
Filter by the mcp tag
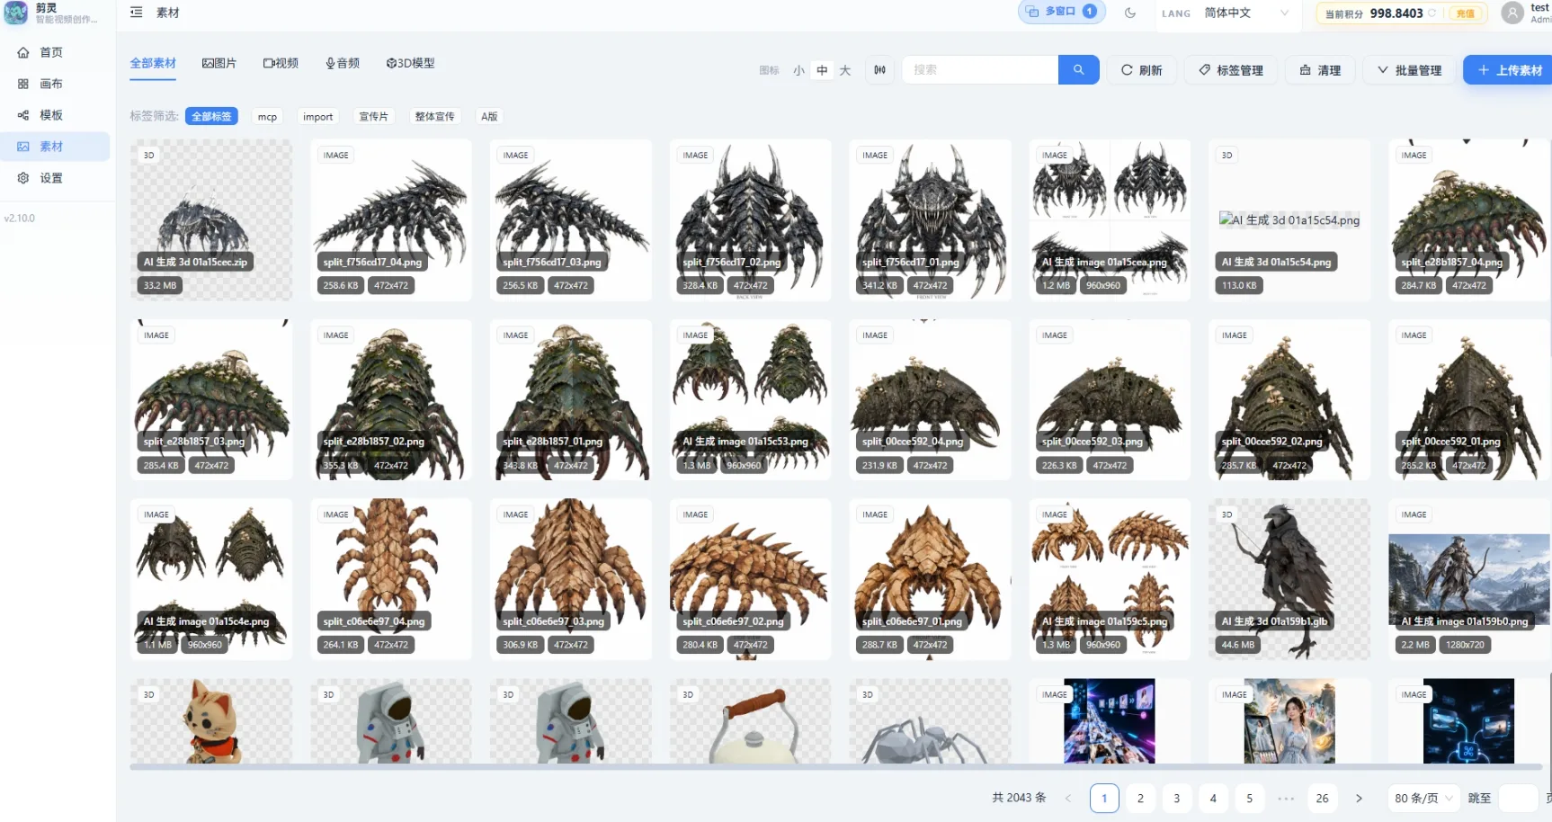(267, 116)
